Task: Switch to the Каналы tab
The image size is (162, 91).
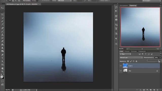Action: point(127,51)
